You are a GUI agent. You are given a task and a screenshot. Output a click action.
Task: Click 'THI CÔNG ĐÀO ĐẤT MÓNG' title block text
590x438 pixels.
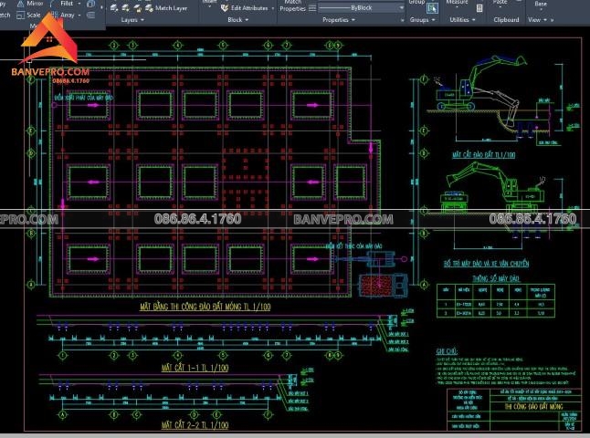533,406
